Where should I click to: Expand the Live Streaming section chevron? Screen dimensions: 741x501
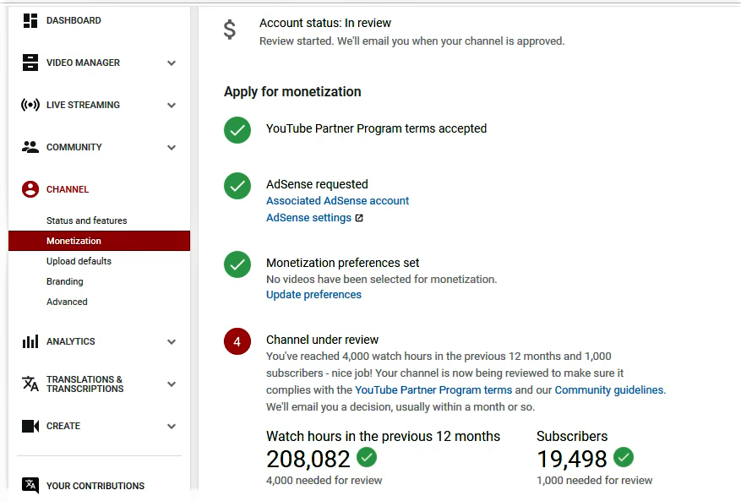click(x=172, y=105)
